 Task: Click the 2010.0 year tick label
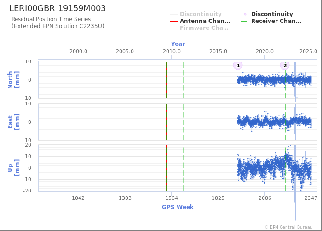(172, 51)
